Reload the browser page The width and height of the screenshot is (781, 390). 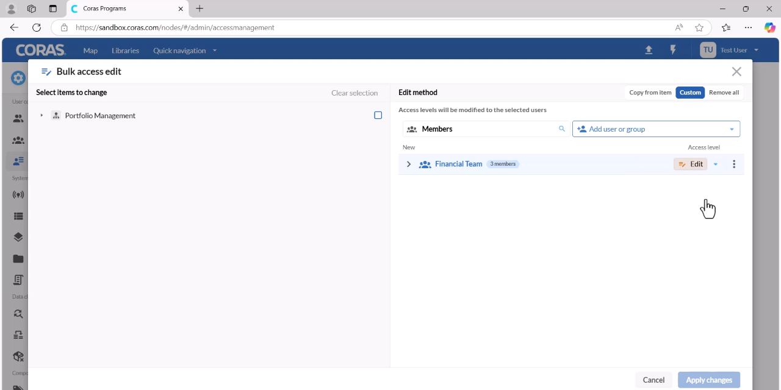pyautogui.click(x=37, y=27)
